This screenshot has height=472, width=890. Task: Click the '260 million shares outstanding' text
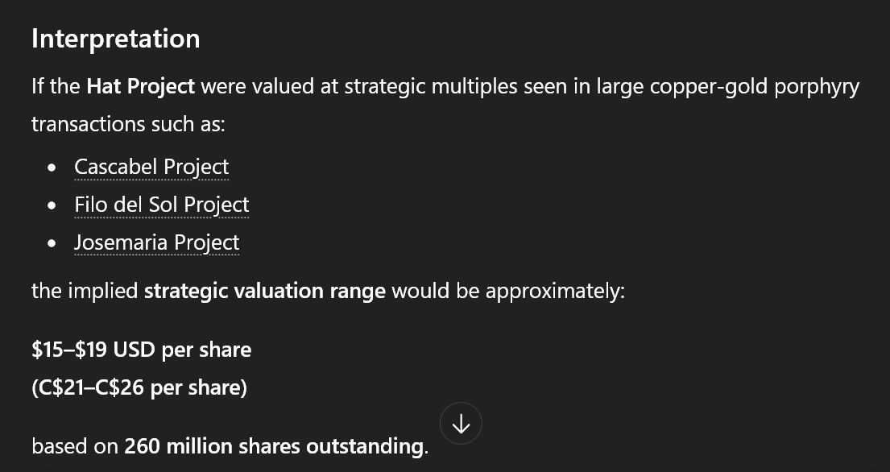tap(274, 446)
